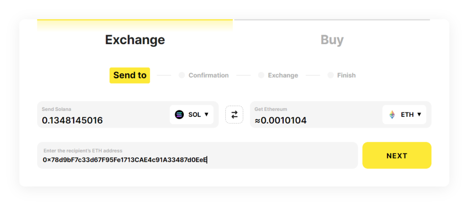The image size is (466, 208).
Task: Click the Finish step circle indicator
Action: pos(330,75)
